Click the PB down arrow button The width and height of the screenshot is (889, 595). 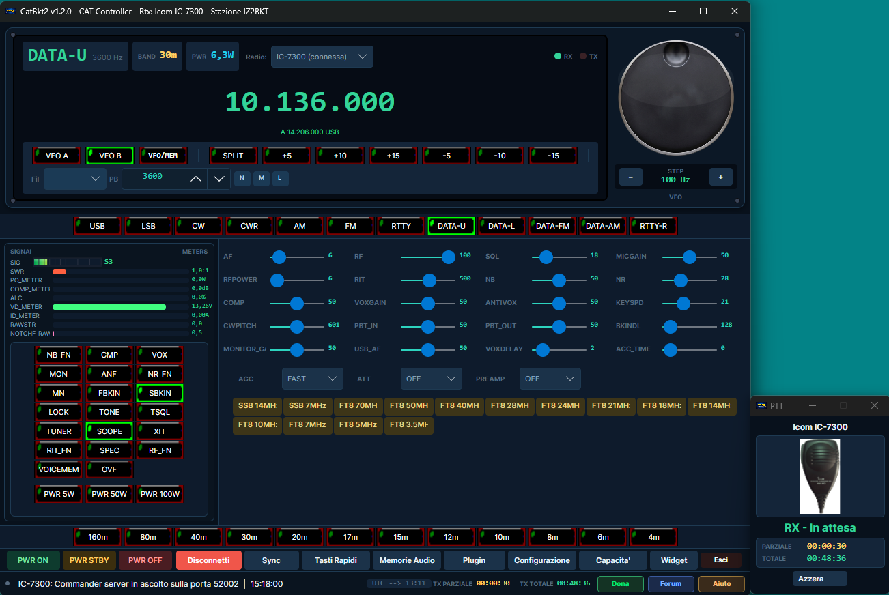(218, 179)
